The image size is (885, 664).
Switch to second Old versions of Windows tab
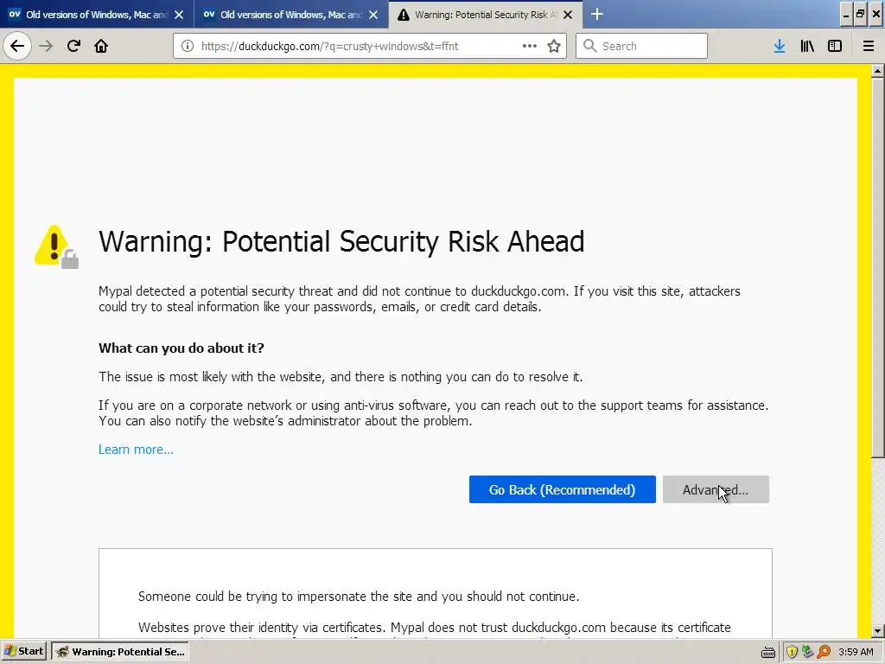point(291,14)
